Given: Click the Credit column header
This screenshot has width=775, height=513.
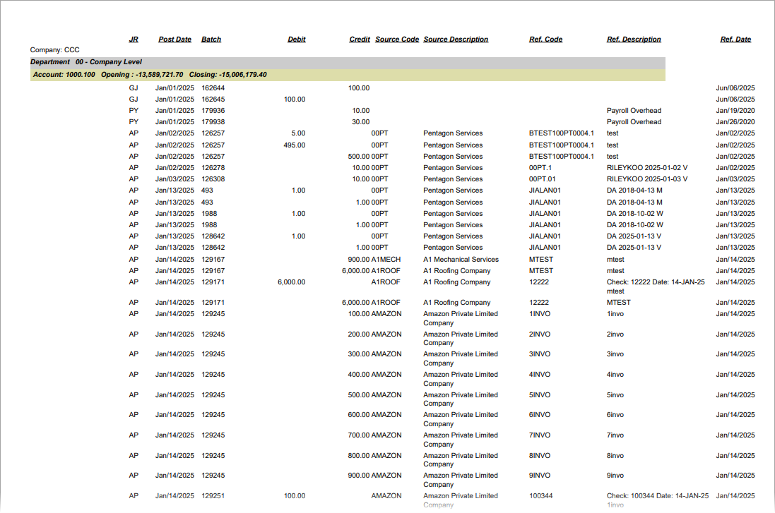Looking at the screenshot, I should [x=360, y=40].
